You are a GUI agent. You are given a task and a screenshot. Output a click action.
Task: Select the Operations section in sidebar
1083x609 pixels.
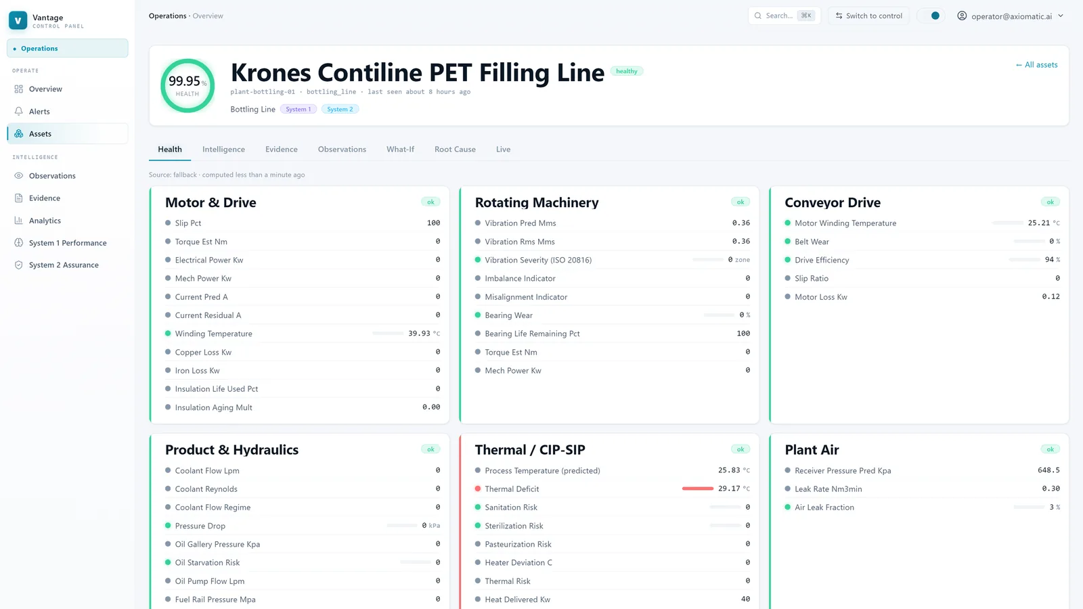[x=68, y=48]
